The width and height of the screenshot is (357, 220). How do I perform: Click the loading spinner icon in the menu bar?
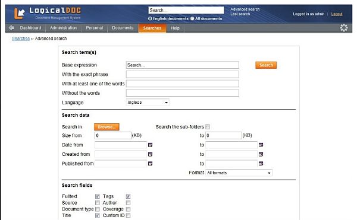click(x=343, y=28)
